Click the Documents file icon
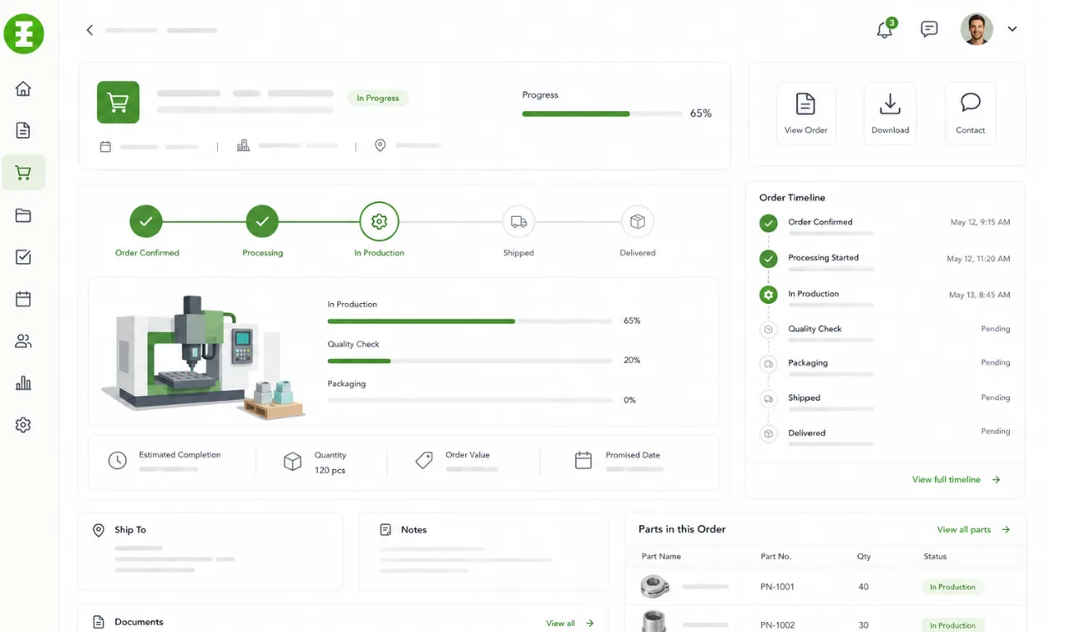 [x=98, y=622]
